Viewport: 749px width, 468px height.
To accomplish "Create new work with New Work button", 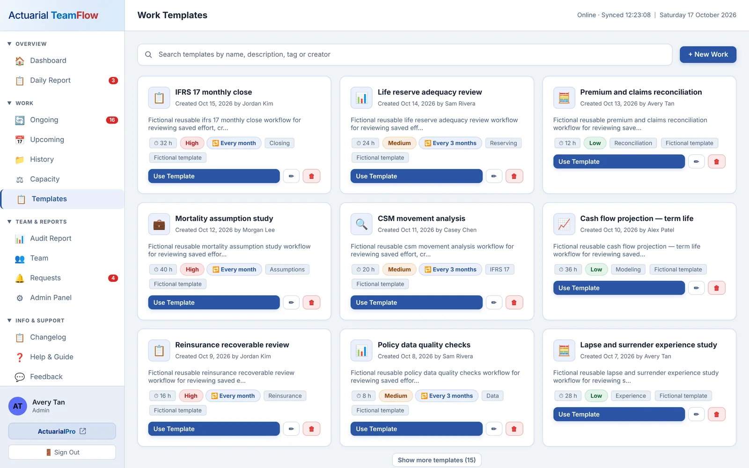I will coord(708,54).
